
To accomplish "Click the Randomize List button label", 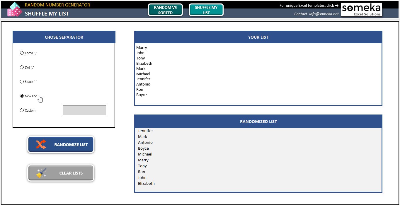I will click(x=71, y=145).
